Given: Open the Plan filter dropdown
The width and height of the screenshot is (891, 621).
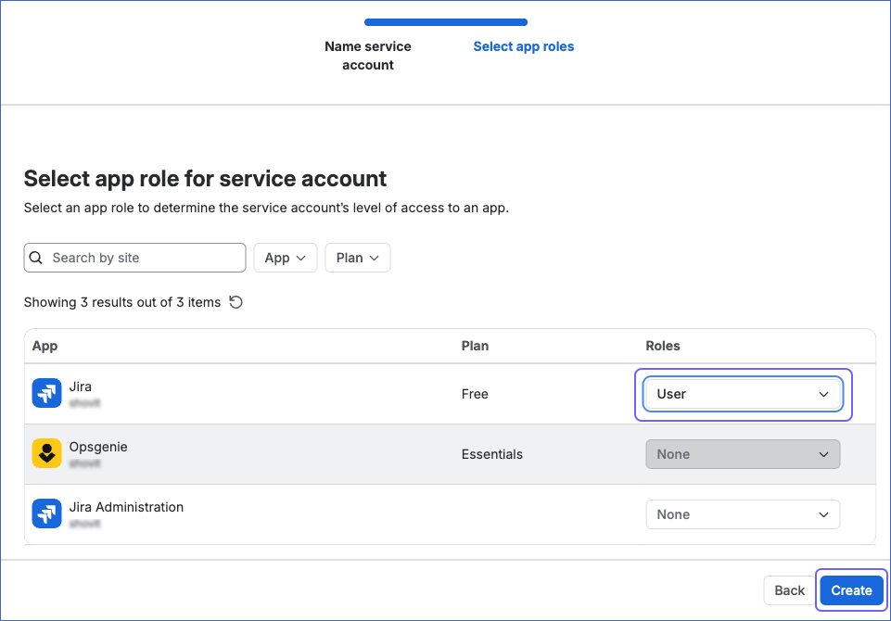Looking at the screenshot, I should tap(358, 258).
